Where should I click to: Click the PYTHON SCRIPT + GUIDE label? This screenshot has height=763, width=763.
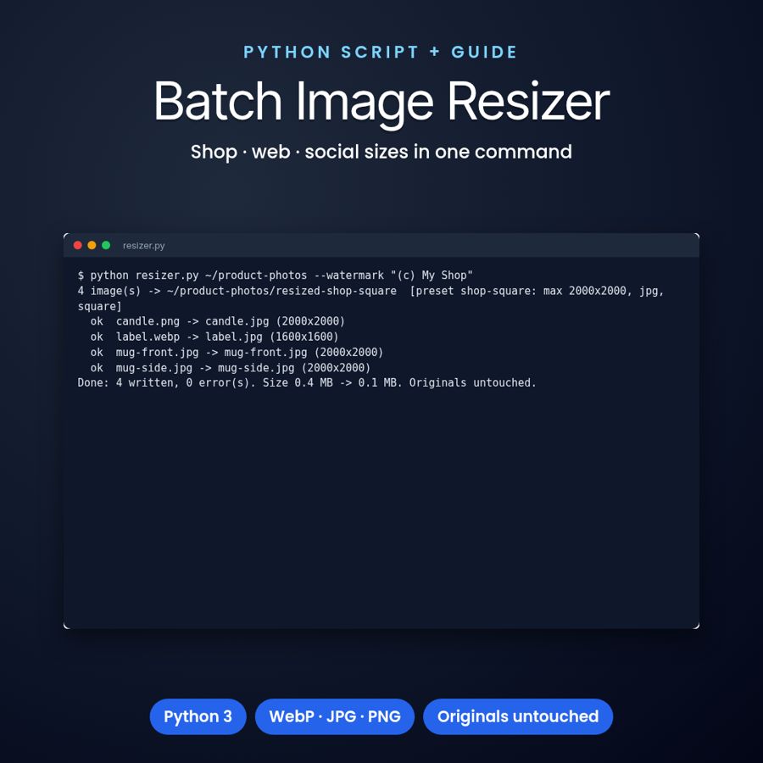point(380,52)
